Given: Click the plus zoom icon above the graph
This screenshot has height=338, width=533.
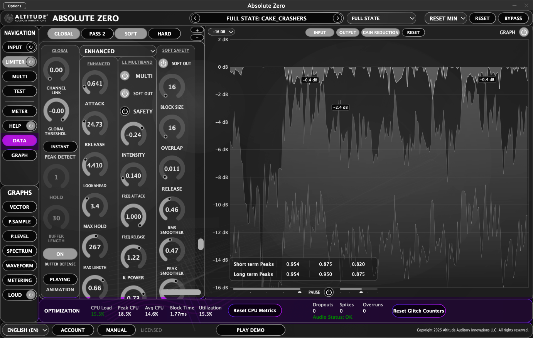Looking at the screenshot, I should point(197,29).
